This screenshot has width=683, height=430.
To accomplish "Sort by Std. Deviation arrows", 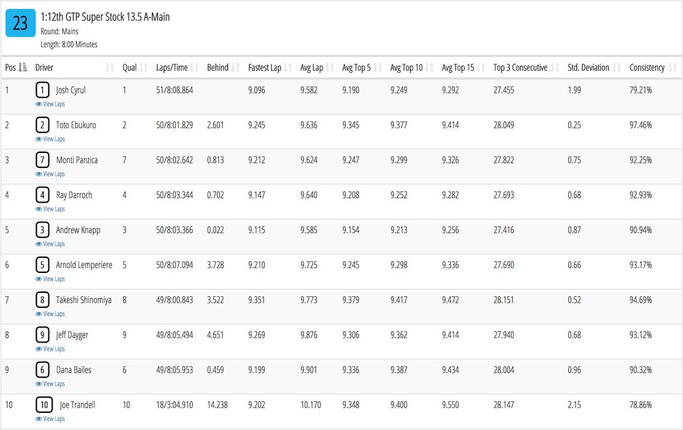I will click(x=617, y=68).
